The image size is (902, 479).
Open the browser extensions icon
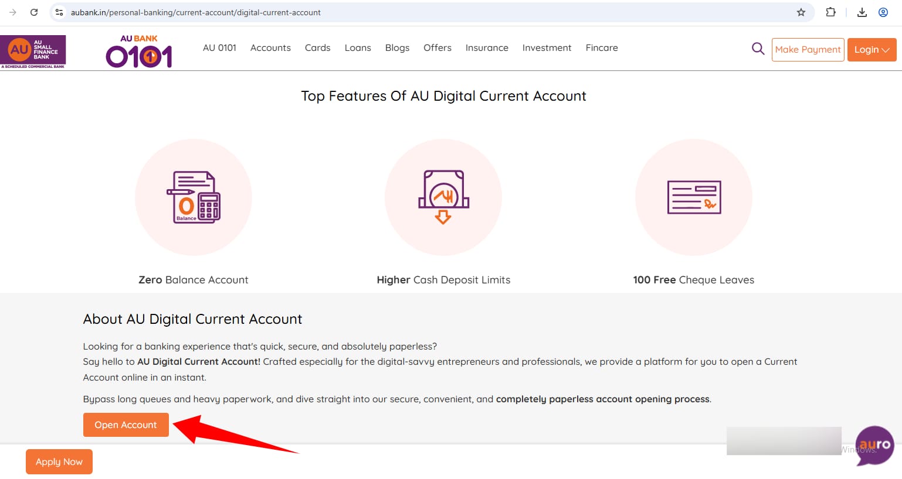tap(830, 12)
